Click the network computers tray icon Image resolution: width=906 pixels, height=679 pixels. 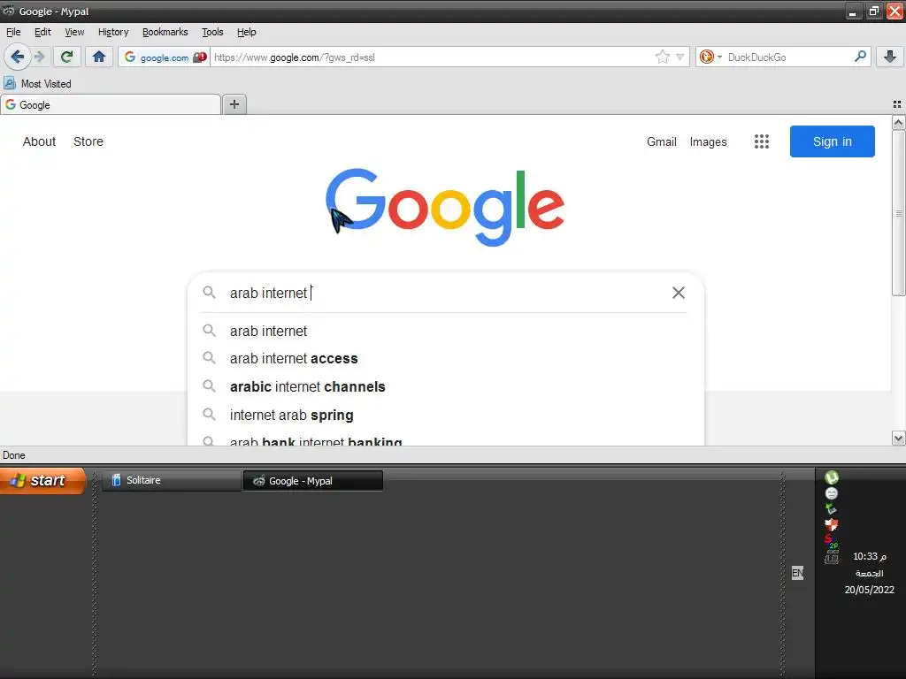coord(832,557)
